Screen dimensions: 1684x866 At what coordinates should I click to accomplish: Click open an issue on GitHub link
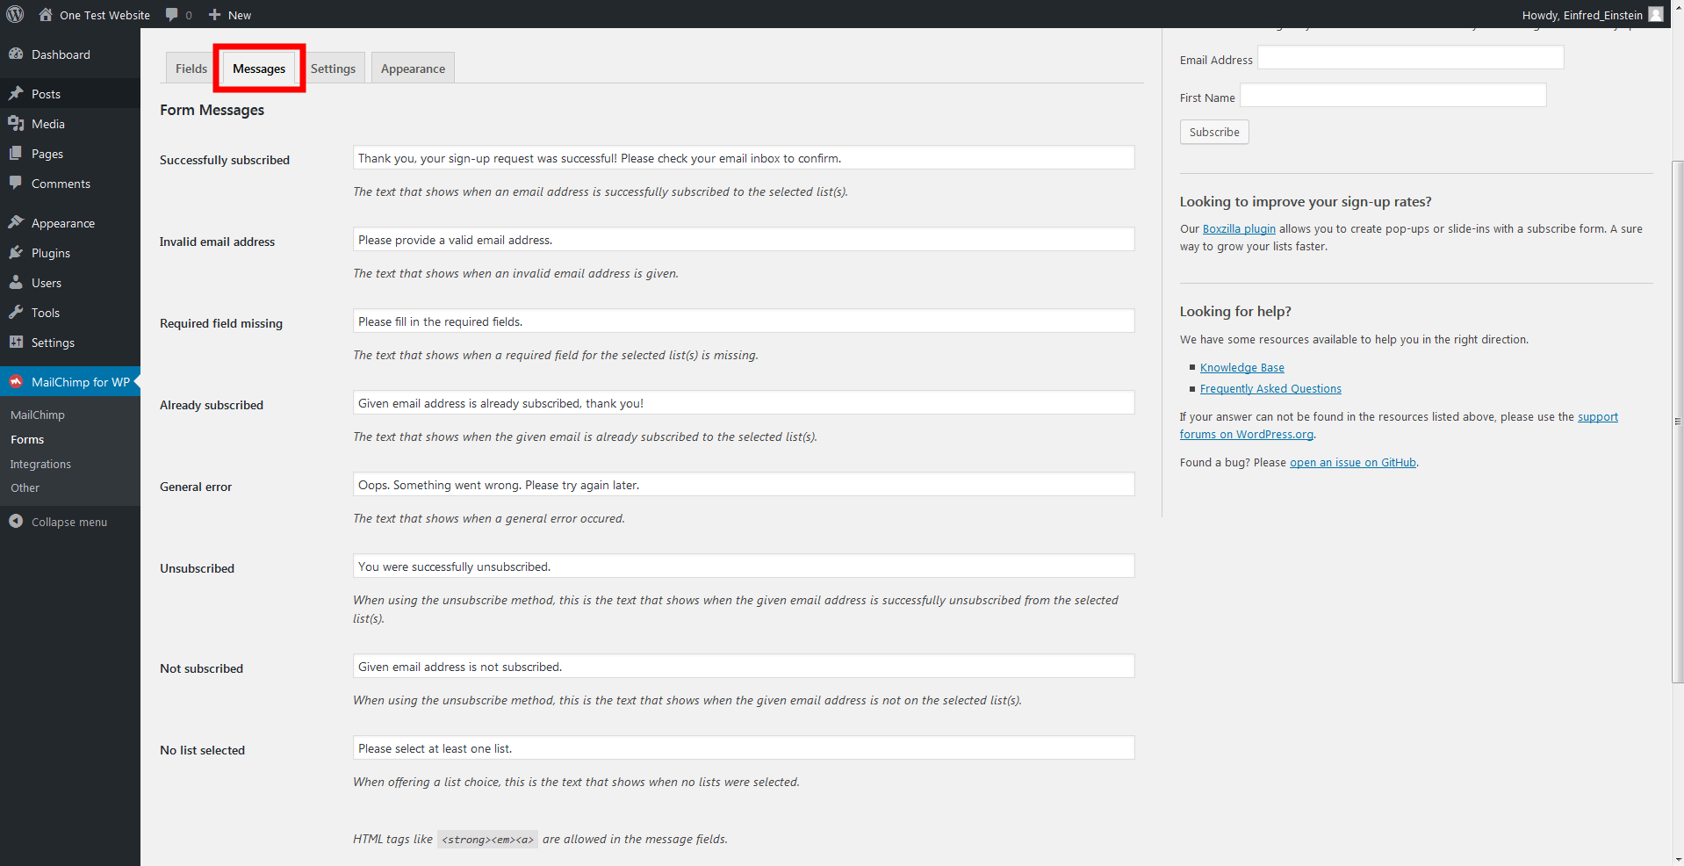(x=1353, y=462)
